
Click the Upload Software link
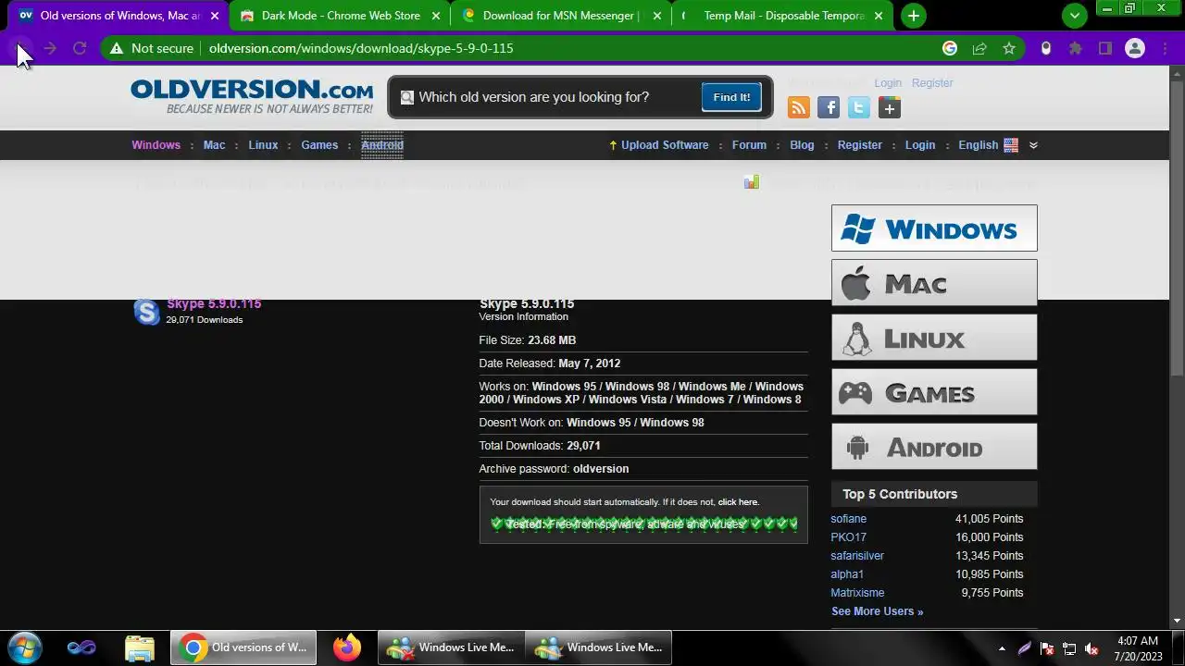665,145
